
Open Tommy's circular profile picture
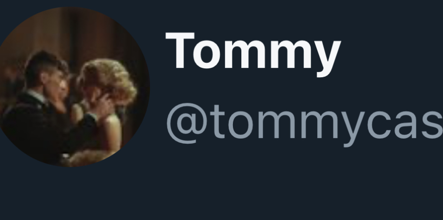pyautogui.click(x=70, y=87)
